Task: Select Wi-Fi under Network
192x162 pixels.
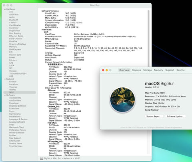Action: [x=20, y=92]
